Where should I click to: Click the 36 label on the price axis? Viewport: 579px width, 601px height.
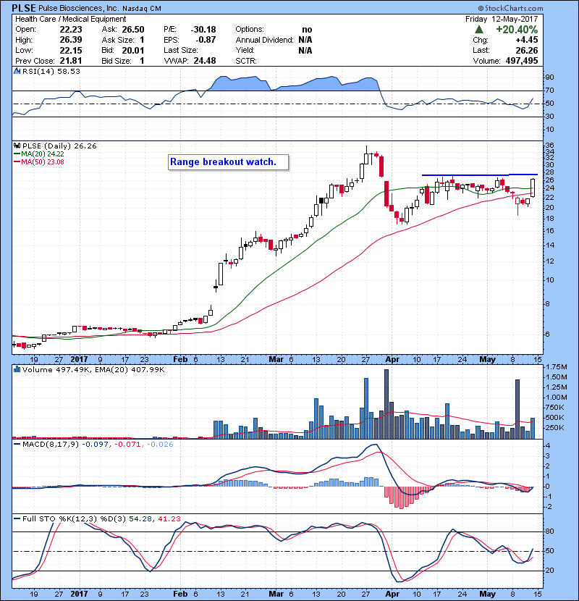tap(549, 146)
